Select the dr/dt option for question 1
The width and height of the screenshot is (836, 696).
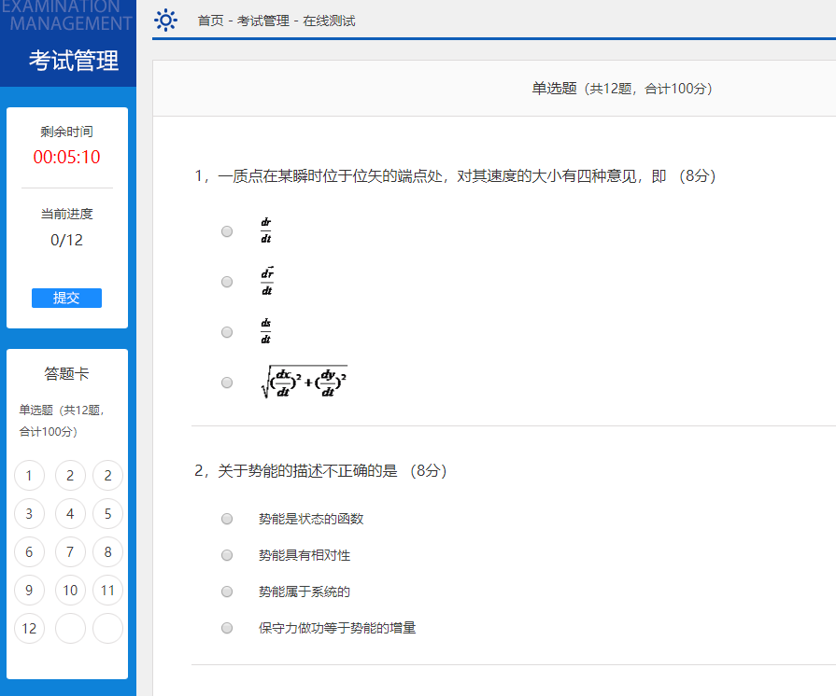coord(226,230)
